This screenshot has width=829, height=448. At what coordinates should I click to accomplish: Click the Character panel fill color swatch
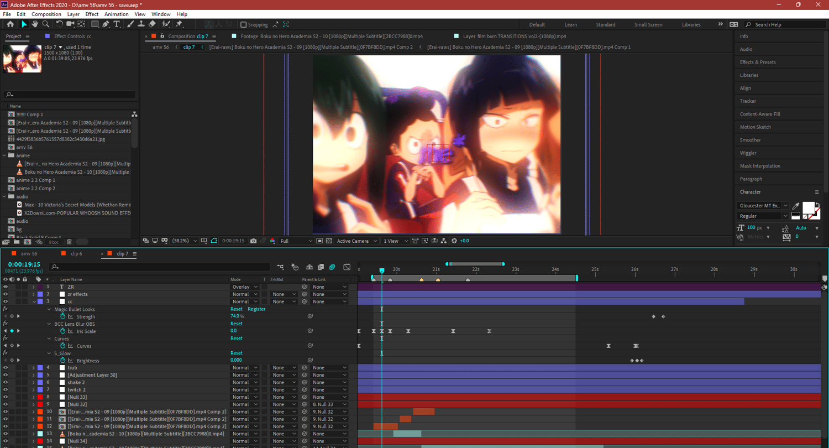808,208
